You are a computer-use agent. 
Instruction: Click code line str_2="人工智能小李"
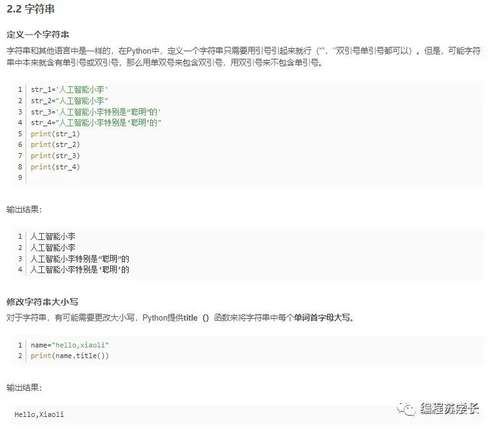(69, 101)
